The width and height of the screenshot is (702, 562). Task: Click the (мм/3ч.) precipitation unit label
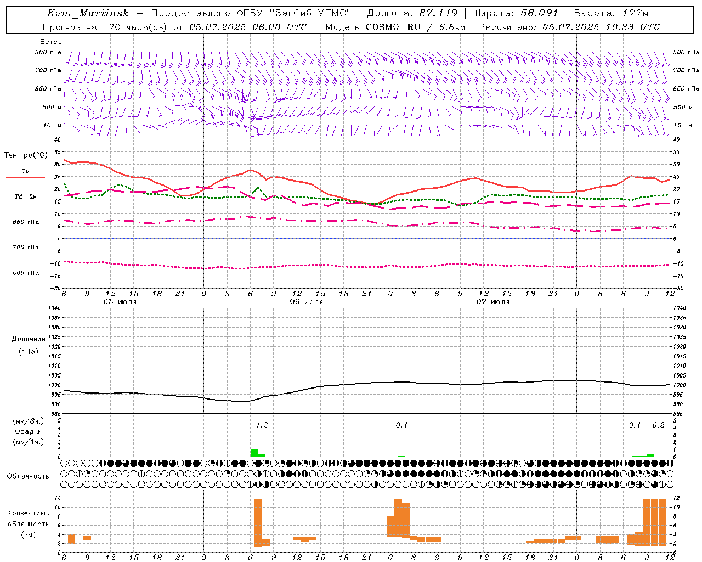pyautogui.click(x=28, y=421)
